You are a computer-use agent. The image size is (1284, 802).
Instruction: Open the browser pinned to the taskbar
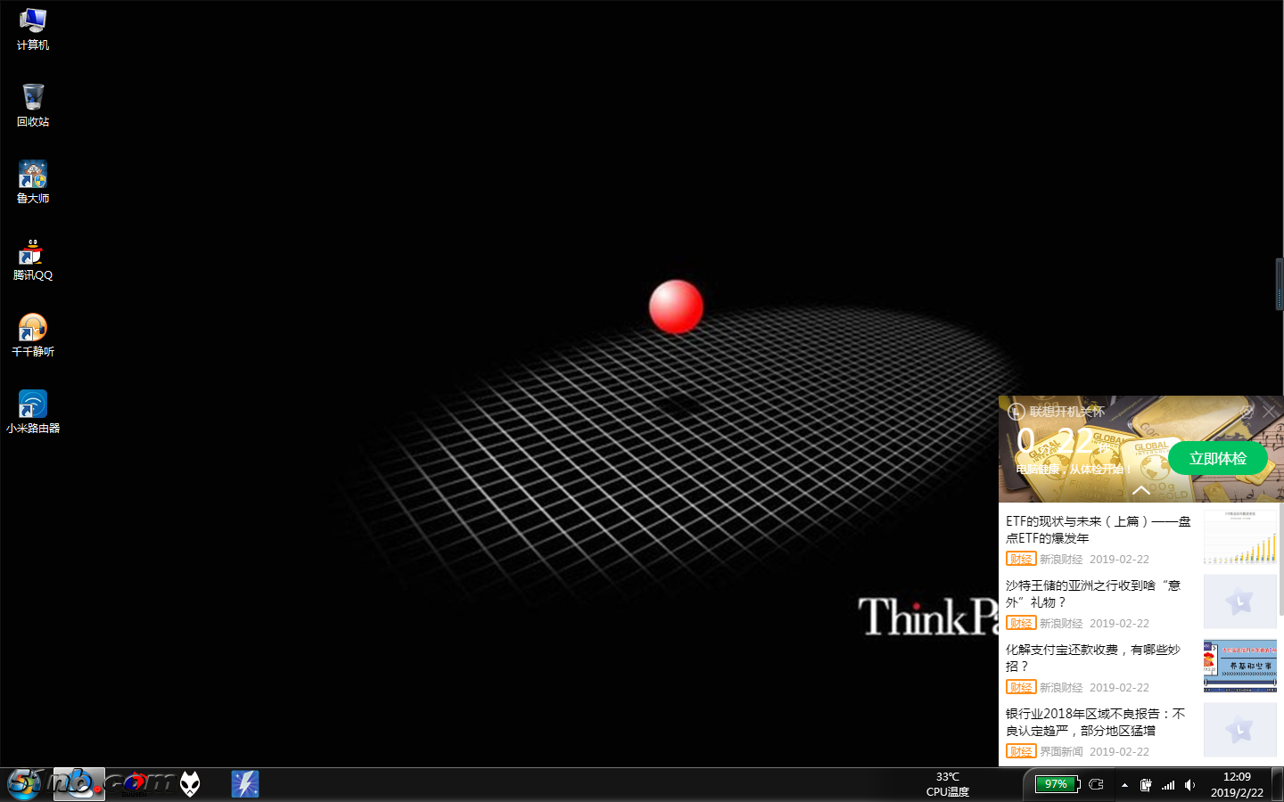click(79, 784)
